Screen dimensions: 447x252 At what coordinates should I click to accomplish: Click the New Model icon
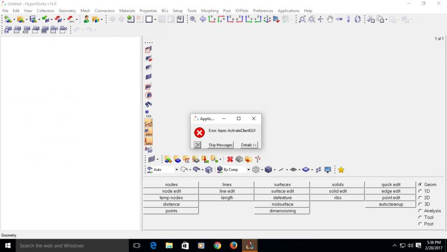coord(8,19)
